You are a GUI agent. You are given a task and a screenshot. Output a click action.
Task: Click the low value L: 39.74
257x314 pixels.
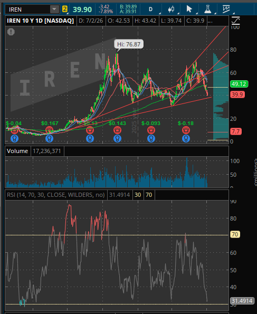pyautogui.click(x=172, y=21)
